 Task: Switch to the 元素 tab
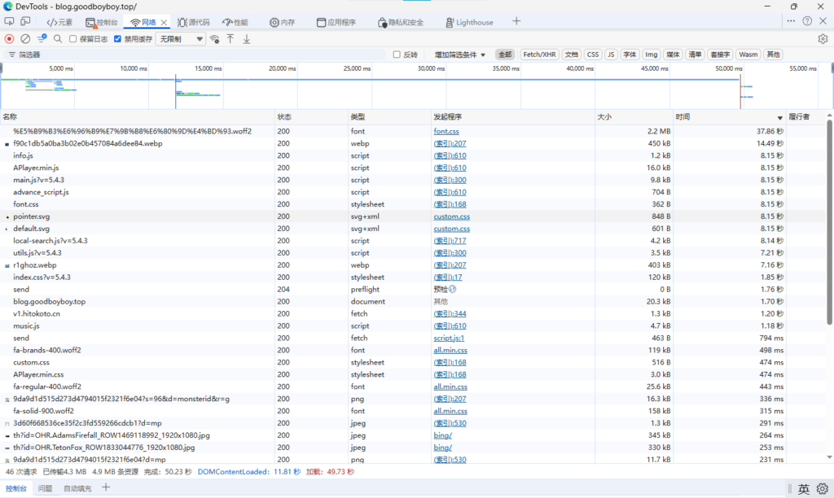pyautogui.click(x=59, y=22)
